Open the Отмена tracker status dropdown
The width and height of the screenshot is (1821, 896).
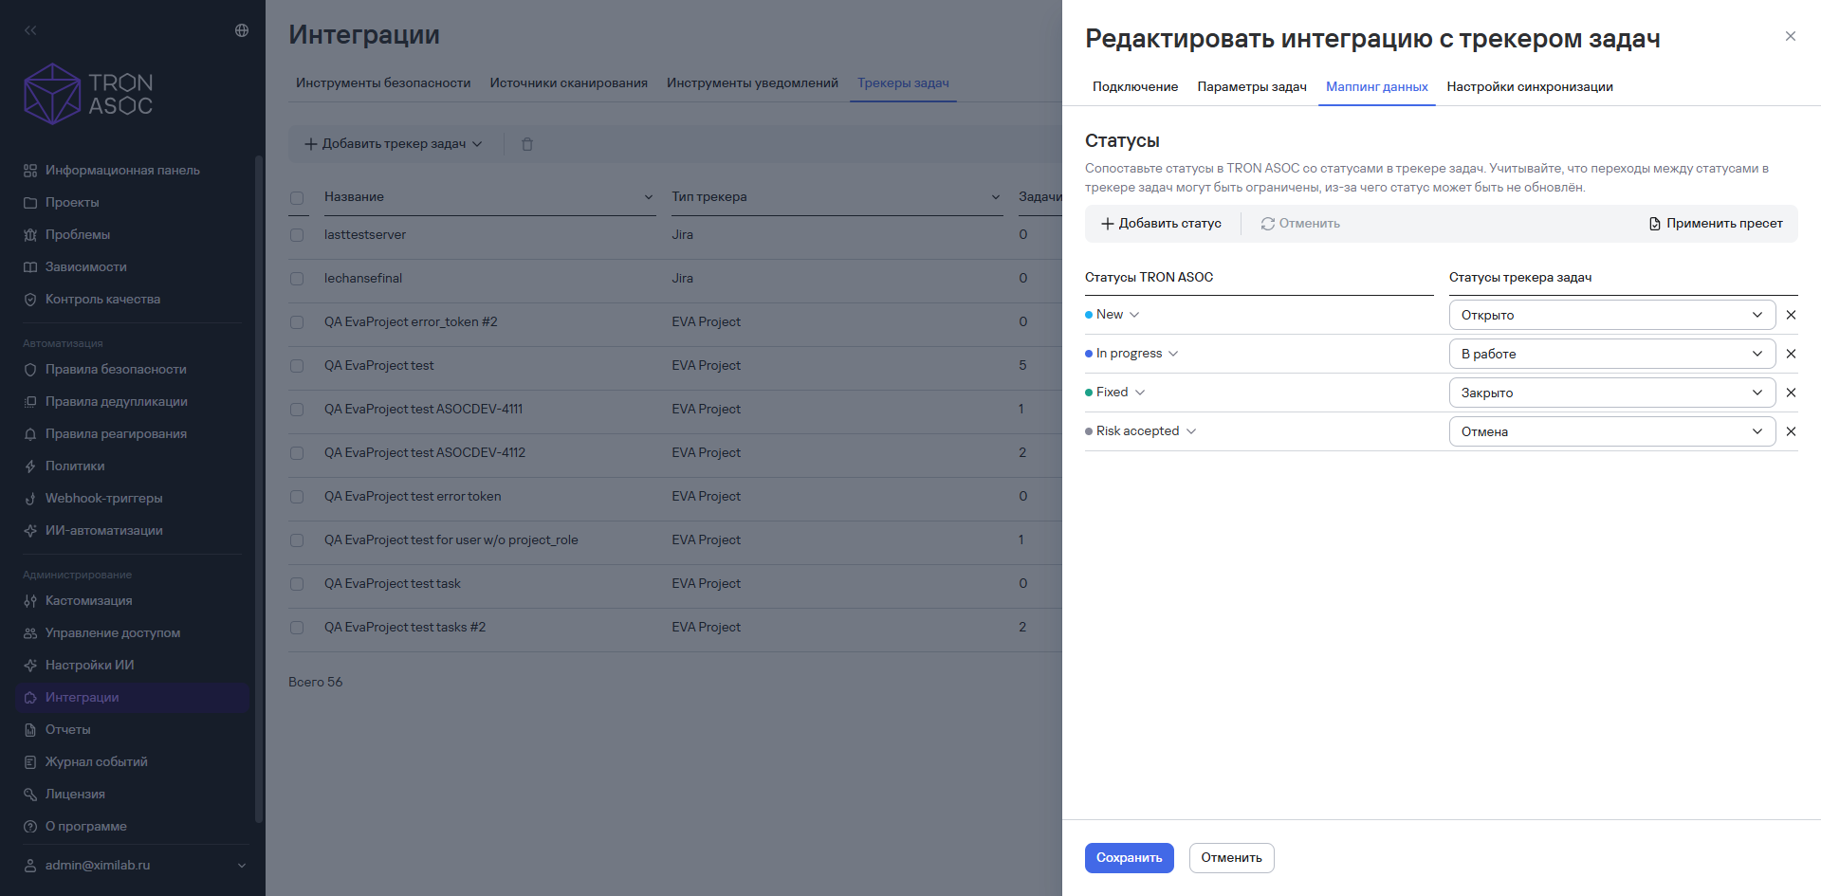(1611, 431)
